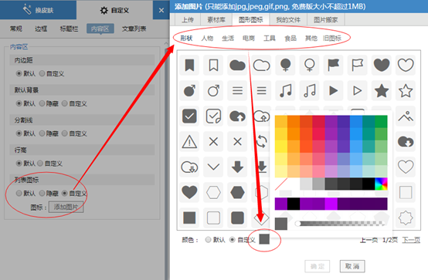Open the 边框 settings tab
428x280 pixels.
pos(41,29)
